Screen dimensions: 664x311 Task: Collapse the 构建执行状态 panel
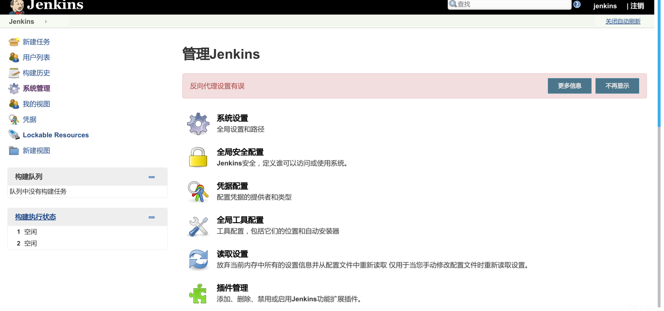click(152, 217)
